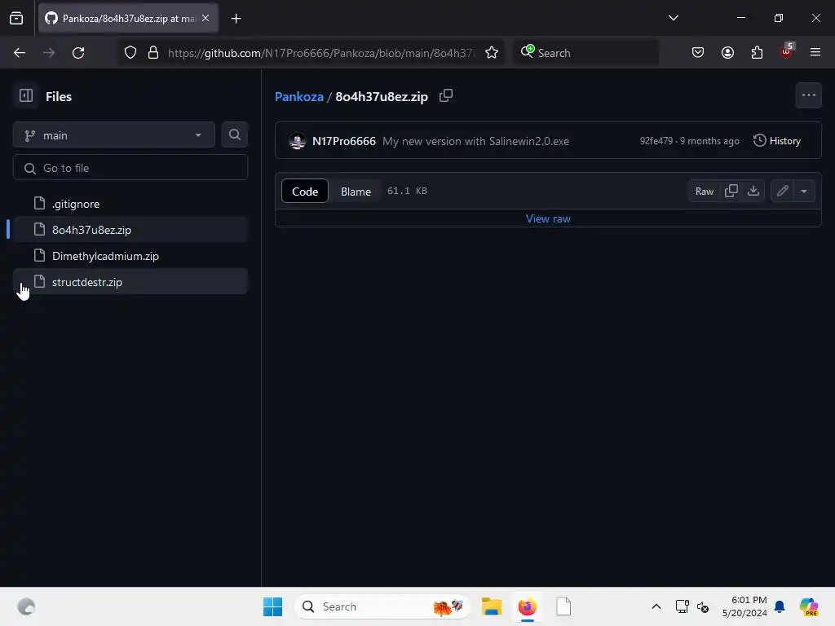Open the file search magnifier button
Image resolution: width=835 pixels, height=626 pixels.
pyautogui.click(x=234, y=134)
